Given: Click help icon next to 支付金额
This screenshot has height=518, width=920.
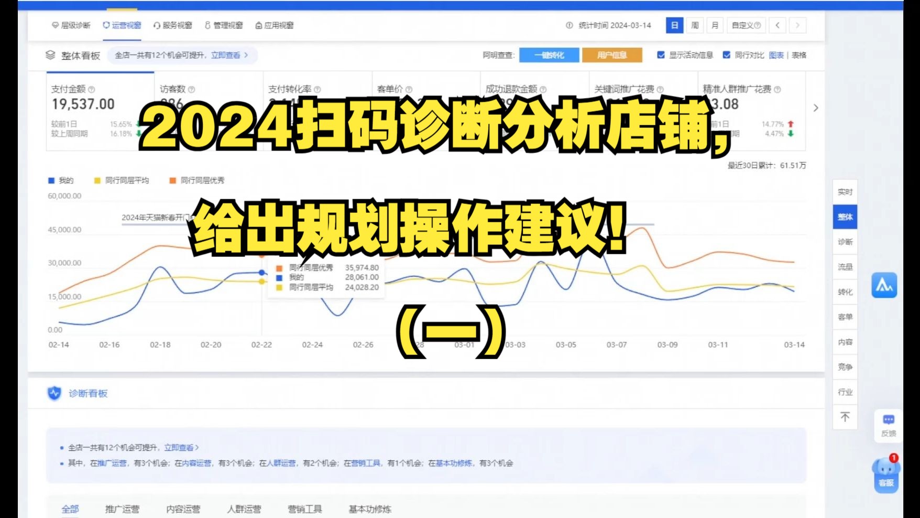Looking at the screenshot, I should coord(92,90).
